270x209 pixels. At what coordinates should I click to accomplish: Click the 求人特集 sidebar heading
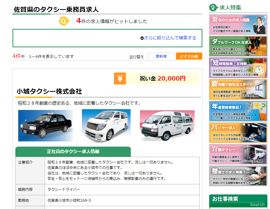230,8
